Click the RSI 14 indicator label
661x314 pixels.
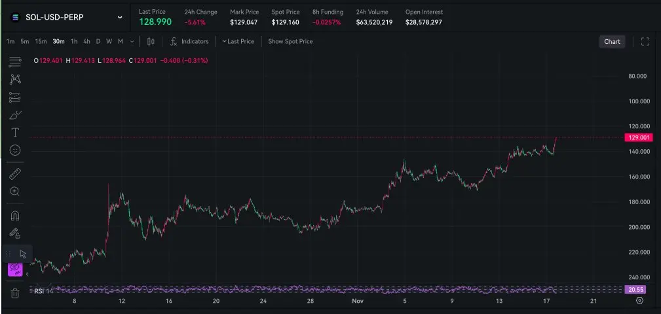[44, 291]
